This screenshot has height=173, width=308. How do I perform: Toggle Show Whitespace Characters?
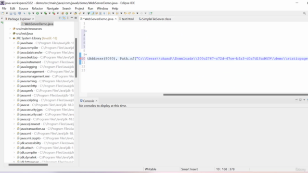click(104, 13)
